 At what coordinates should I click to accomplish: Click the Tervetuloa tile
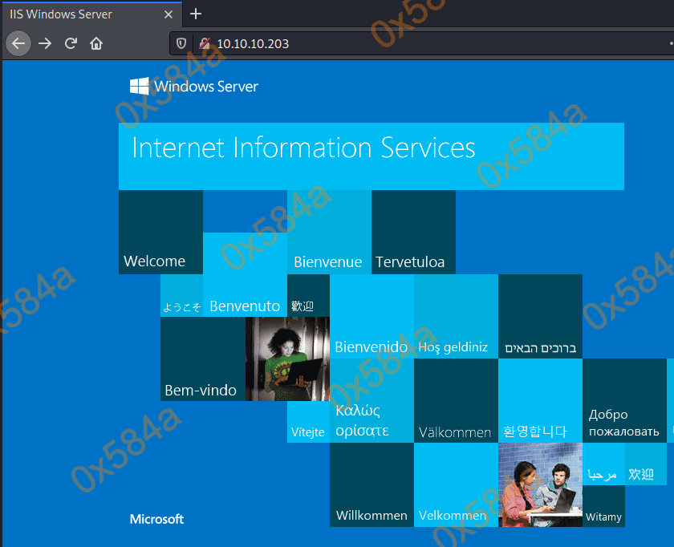click(x=413, y=233)
